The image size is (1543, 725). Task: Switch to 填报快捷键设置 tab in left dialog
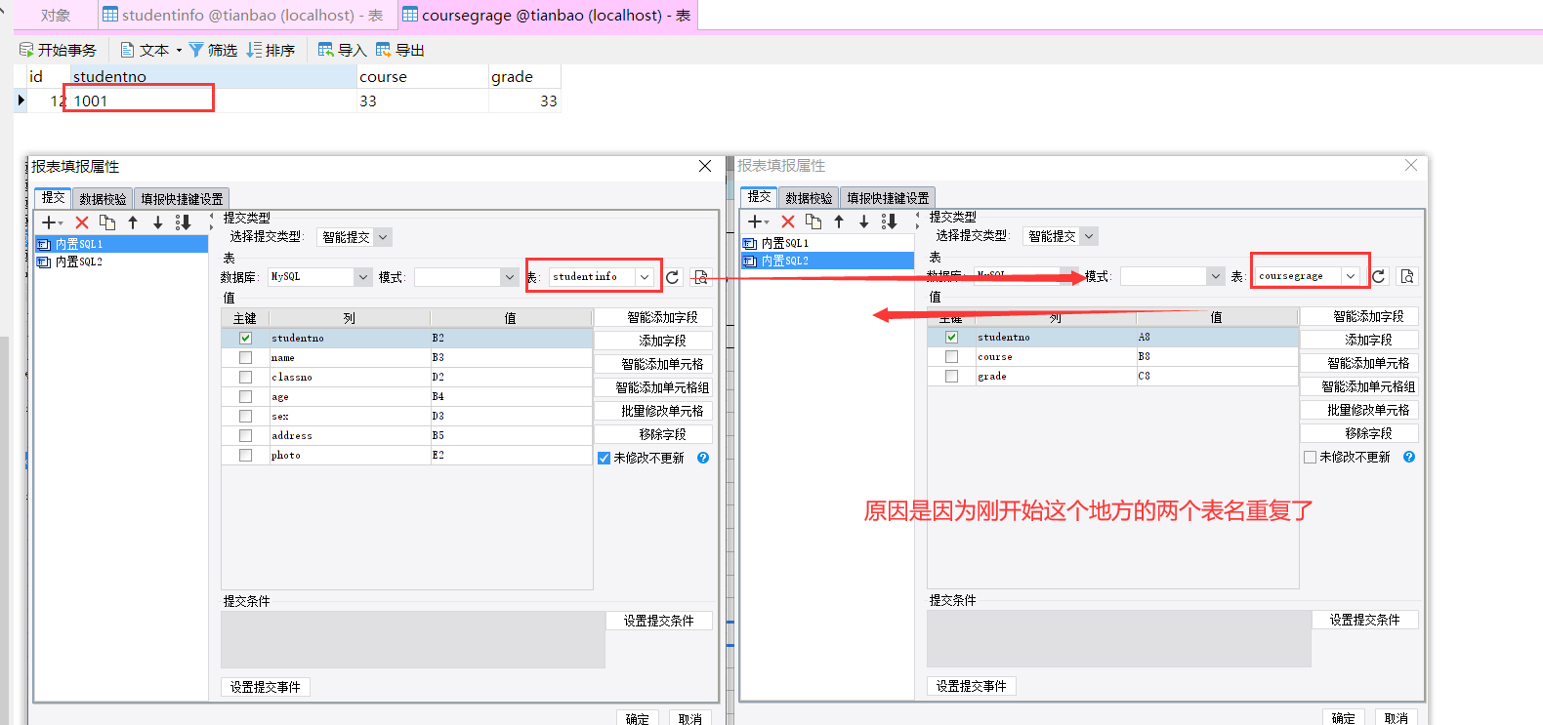click(x=182, y=198)
